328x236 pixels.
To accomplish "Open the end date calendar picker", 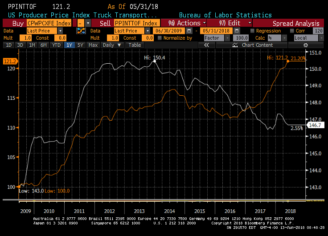I will point(237,31).
